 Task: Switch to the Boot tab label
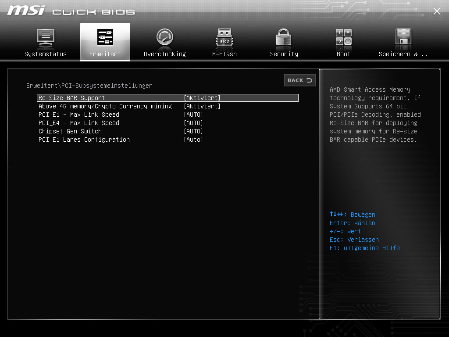(343, 54)
